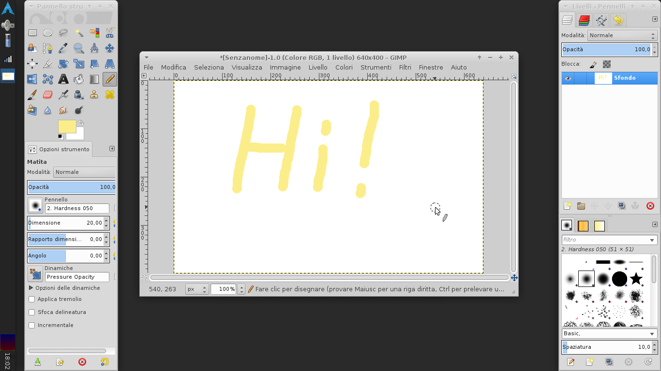Open the px unit dropdown in status bar
The width and height of the screenshot is (661, 371).
click(197, 289)
